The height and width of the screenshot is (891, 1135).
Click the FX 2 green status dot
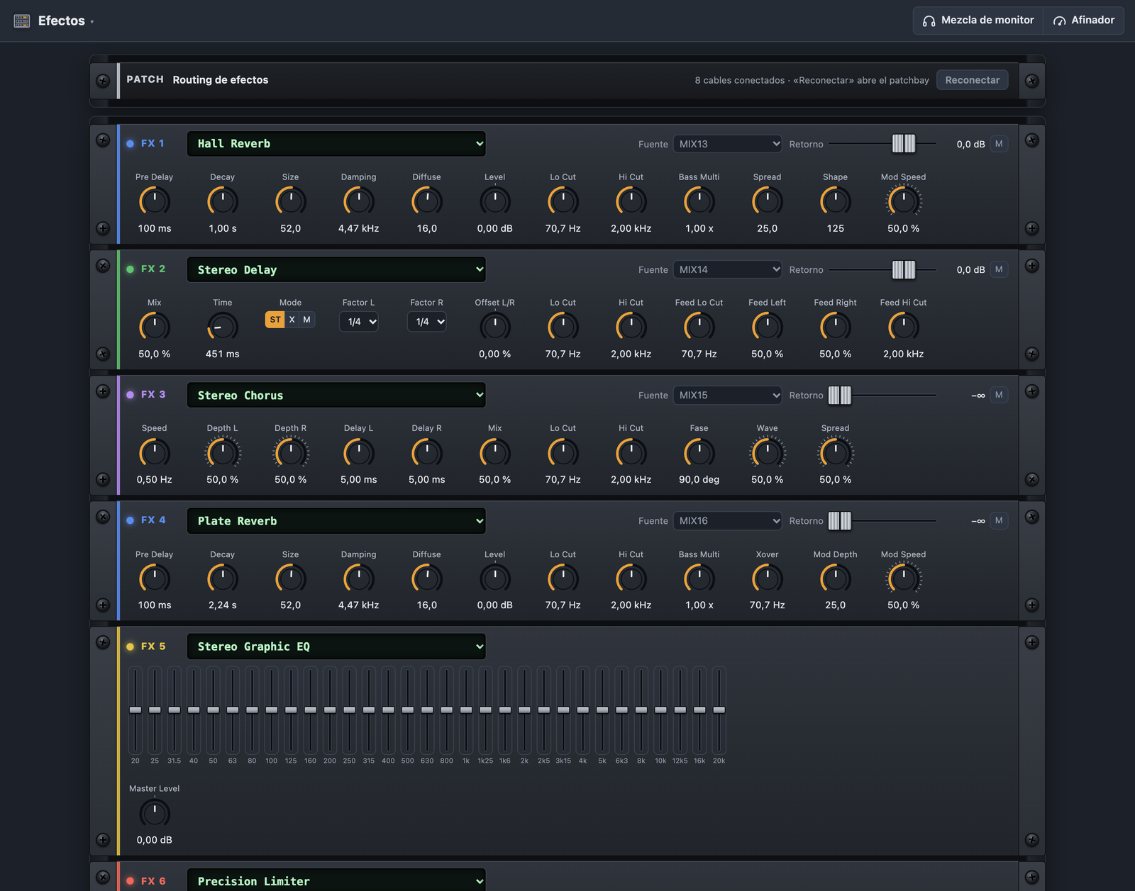click(130, 269)
